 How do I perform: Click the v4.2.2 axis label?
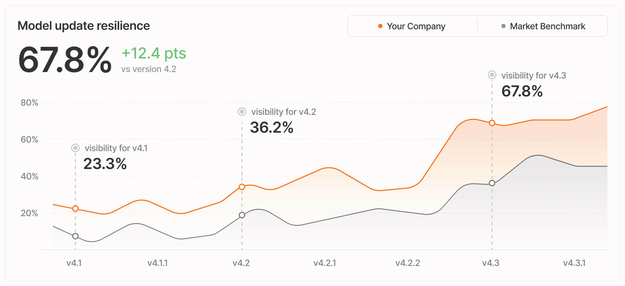pos(408,263)
